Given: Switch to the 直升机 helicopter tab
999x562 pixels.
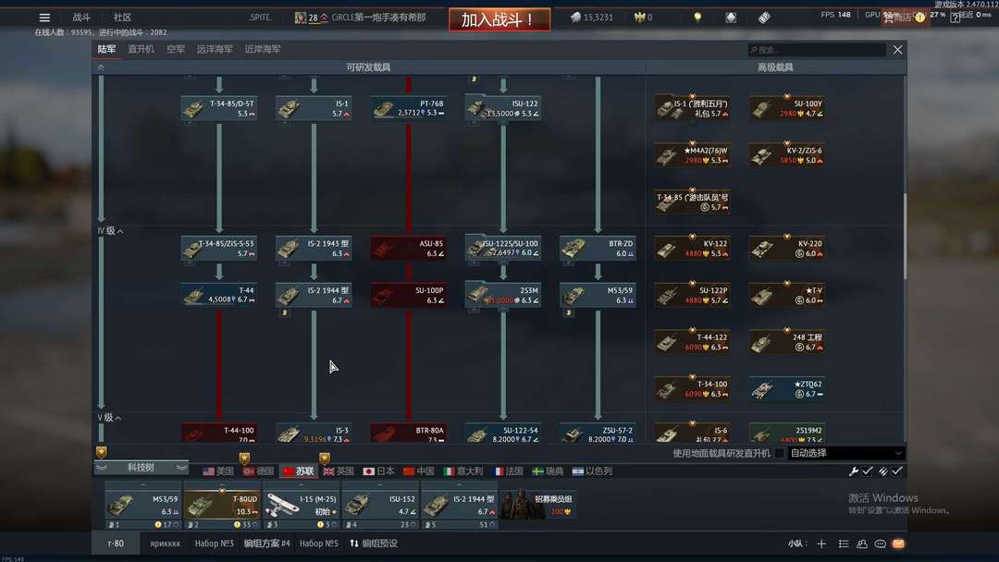Looking at the screenshot, I should click(x=141, y=49).
